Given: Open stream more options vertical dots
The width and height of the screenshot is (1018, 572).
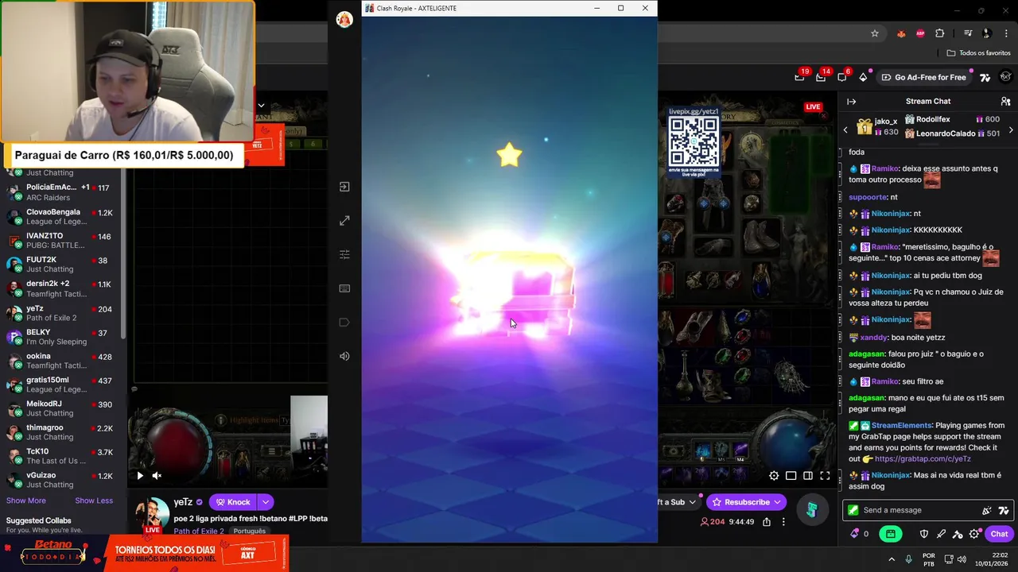Looking at the screenshot, I should point(783,522).
